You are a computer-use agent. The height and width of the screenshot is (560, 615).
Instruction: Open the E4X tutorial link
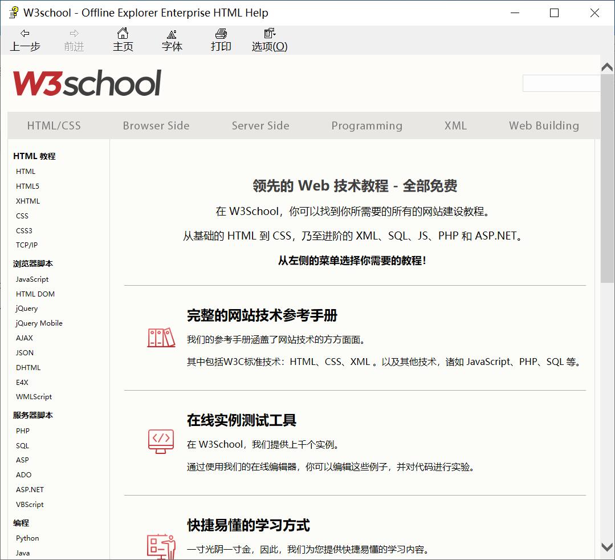[22, 382]
